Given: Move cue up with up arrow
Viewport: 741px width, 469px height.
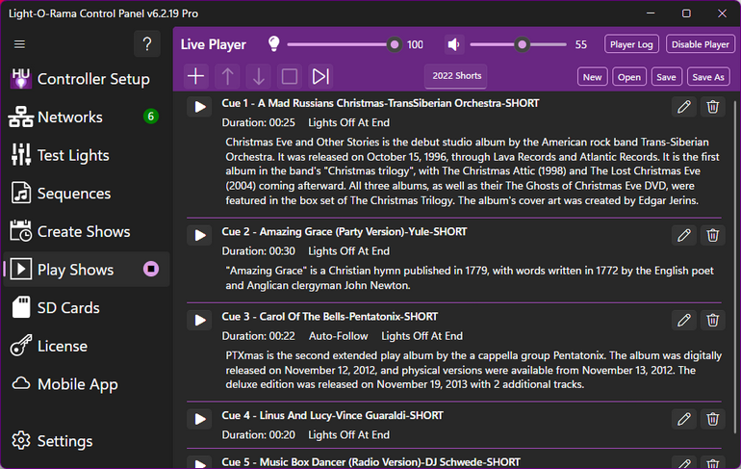Looking at the screenshot, I should (x=227, y=76).
